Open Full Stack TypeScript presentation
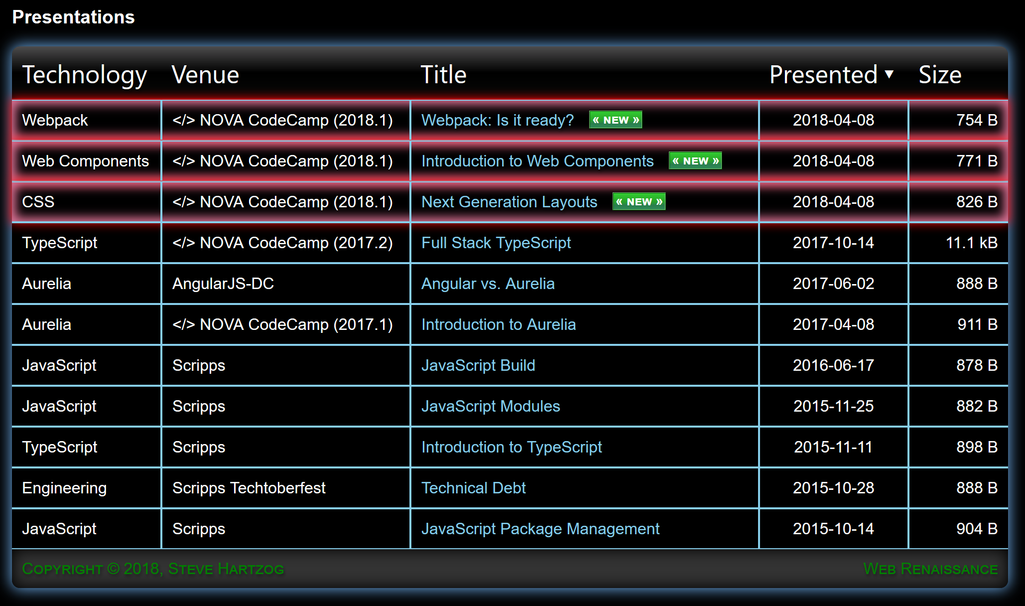The image size is (1025, 606). tap(496, 243)
